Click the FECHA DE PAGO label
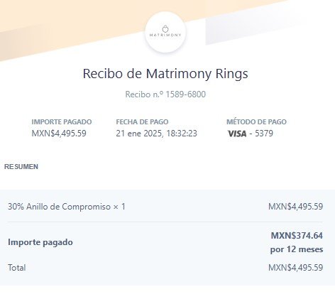The width and height of the screenshot is (335, 304). (142, 121)
